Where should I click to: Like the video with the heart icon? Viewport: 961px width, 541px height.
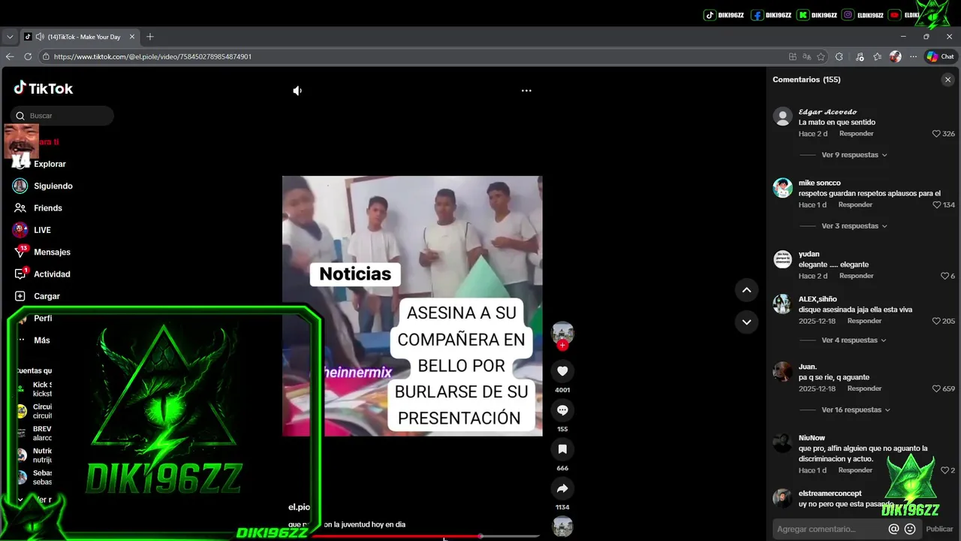pyautogui.click(x=562, y=371)
